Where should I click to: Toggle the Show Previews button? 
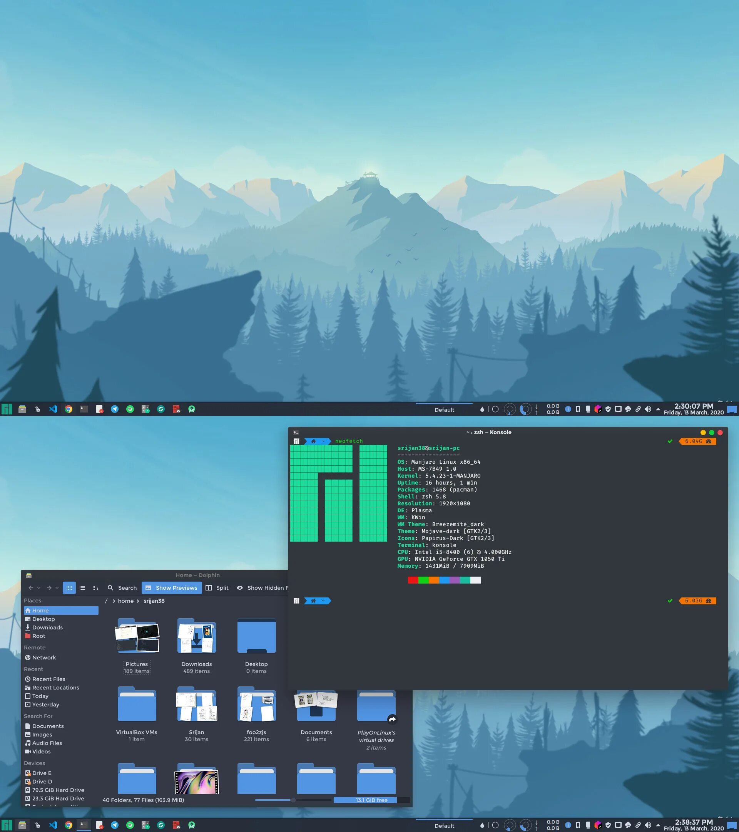tap(171, 588)
